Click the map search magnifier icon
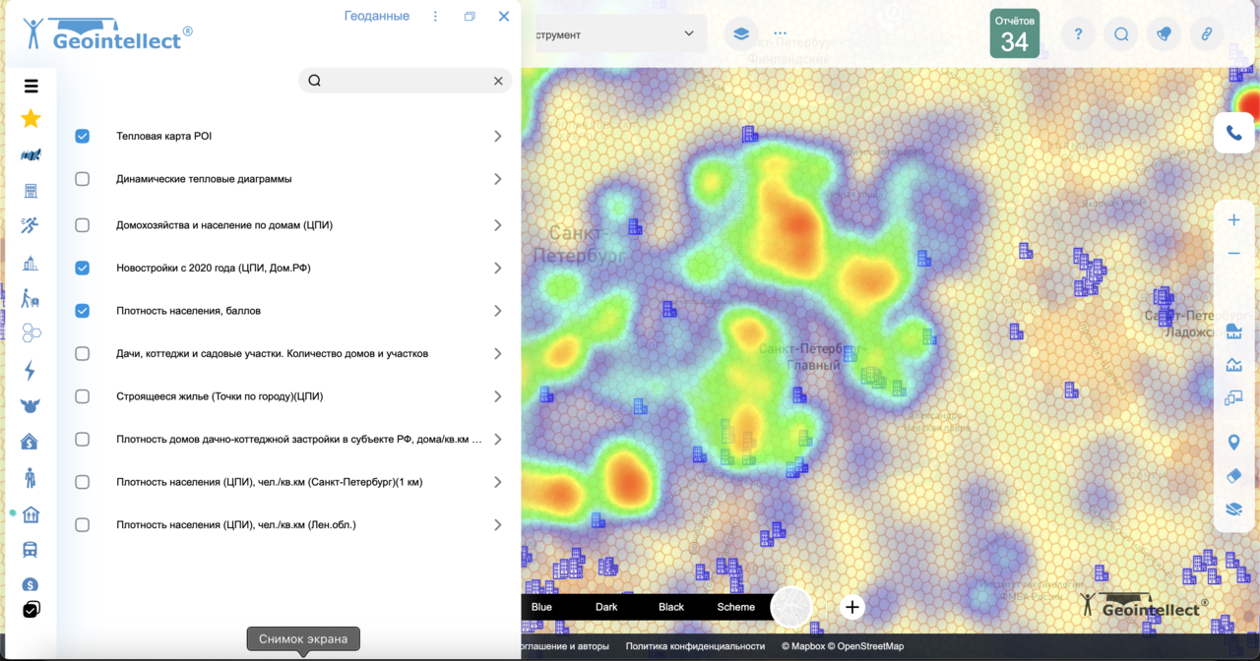Image resolution: width=1260 pixels, height=661 pixels. (x=1121, y=34)
